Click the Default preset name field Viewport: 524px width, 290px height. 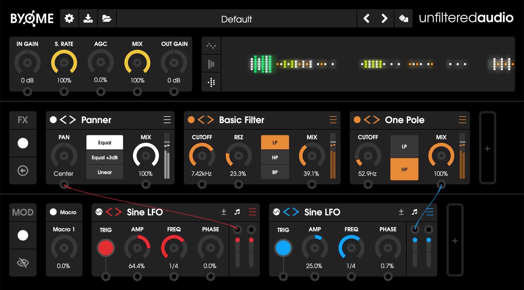click(236, 19)
